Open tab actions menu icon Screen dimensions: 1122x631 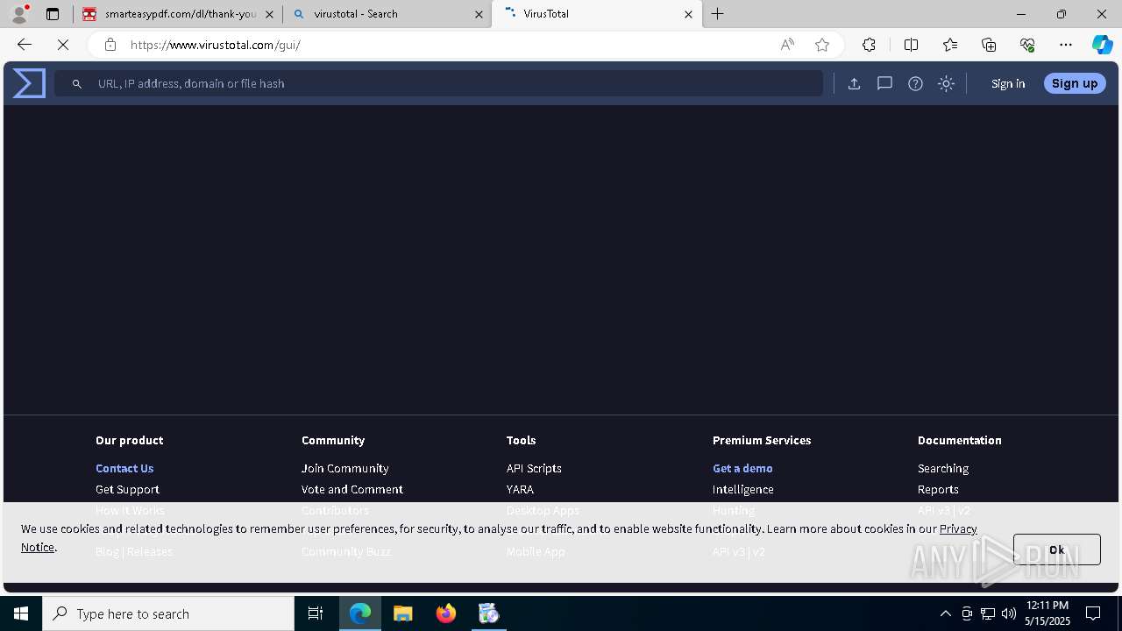53,14
